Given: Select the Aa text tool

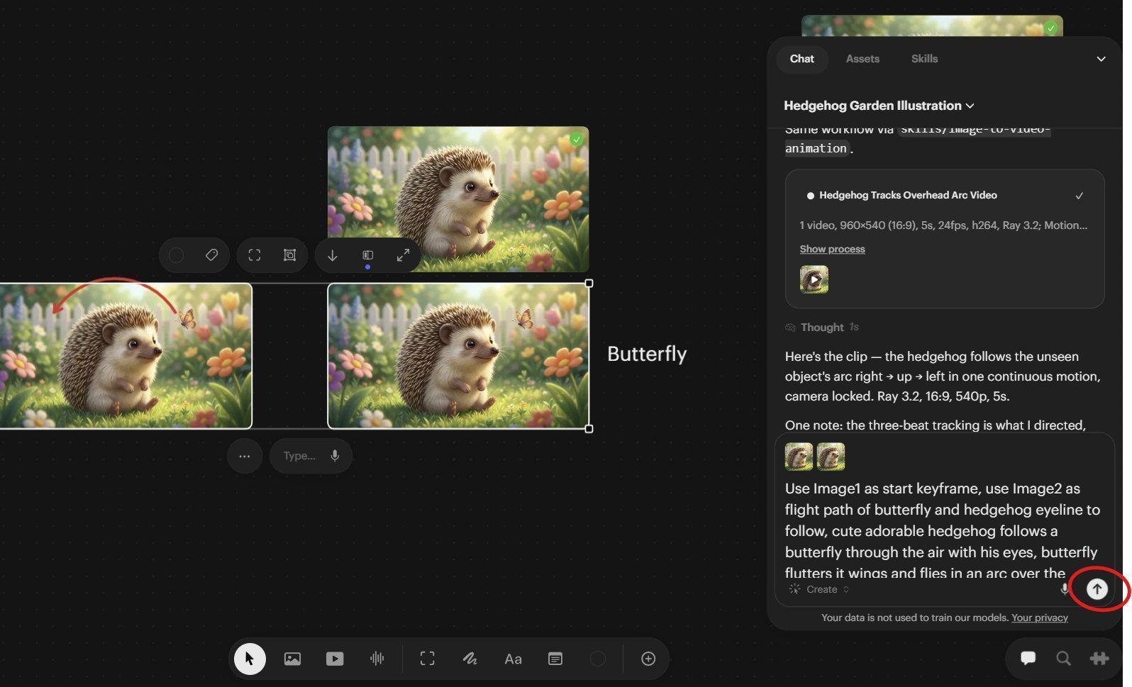Looking at the screenshot, I should pos(513,659).
